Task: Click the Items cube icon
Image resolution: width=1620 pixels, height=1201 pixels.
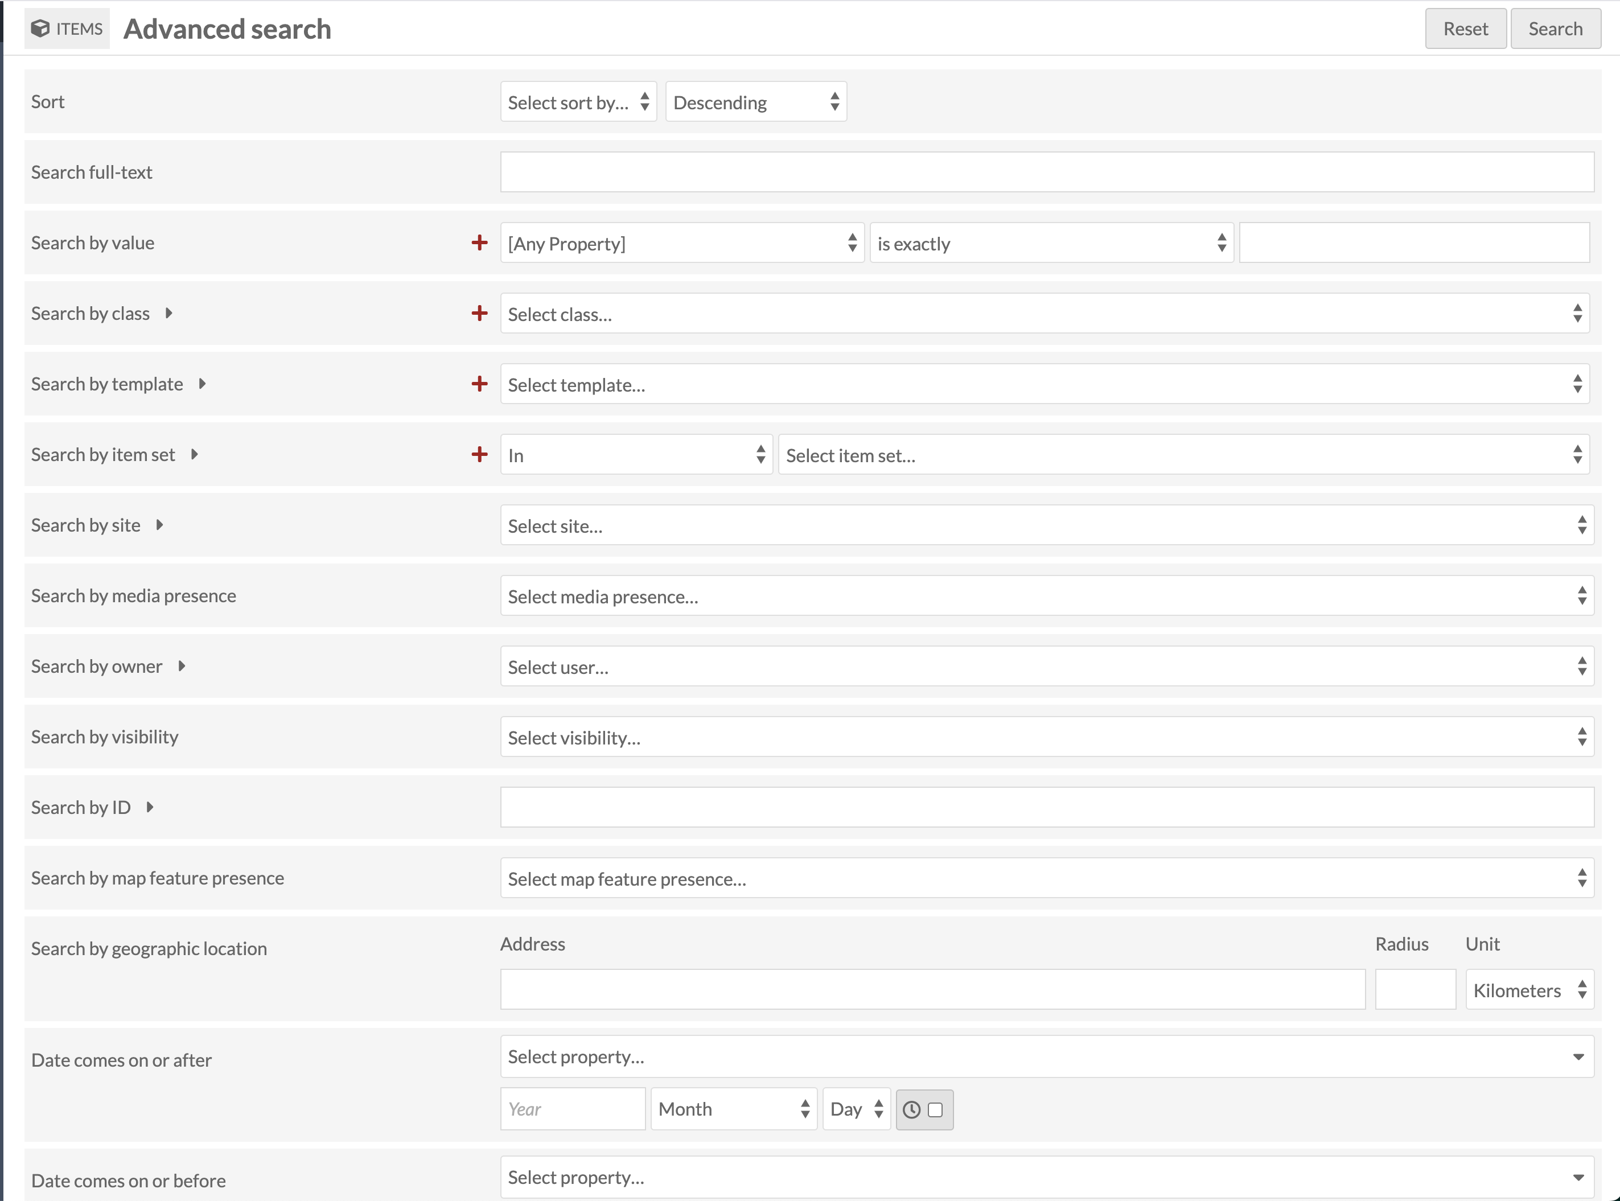Action: pos(40,28)
